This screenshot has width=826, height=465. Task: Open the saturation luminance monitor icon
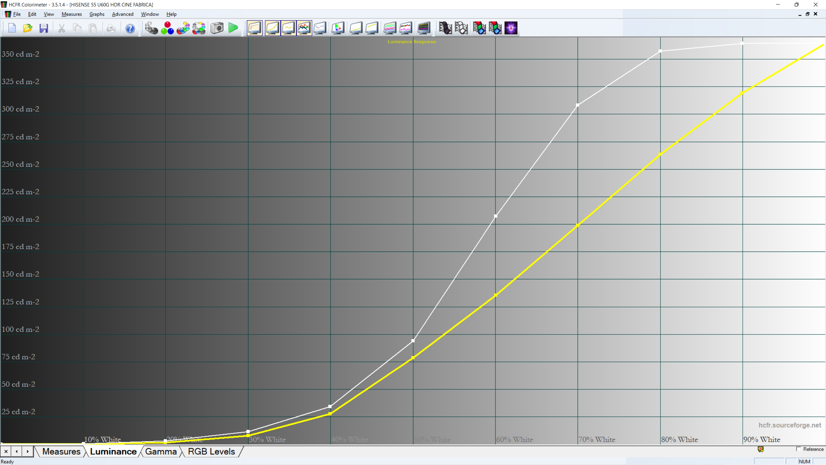click(356, 28)
